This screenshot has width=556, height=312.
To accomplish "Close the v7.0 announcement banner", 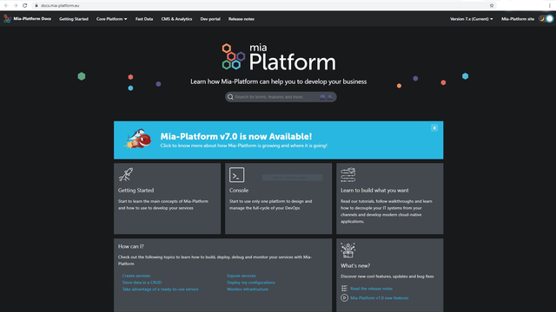I will coord(434,128).
